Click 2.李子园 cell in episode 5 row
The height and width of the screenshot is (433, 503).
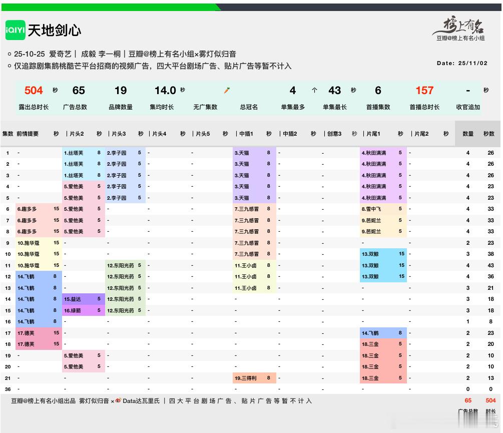(x=125, y=198)
